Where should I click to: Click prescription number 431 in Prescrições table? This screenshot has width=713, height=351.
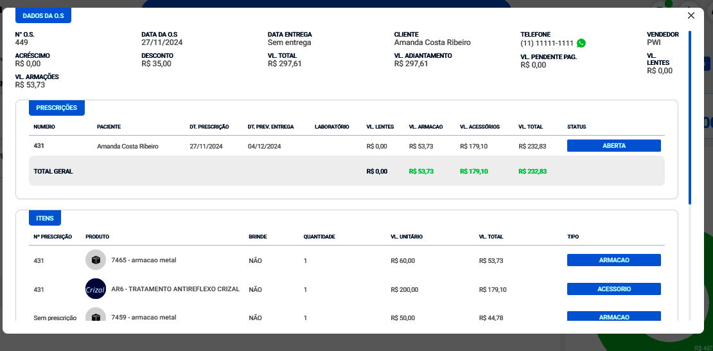click(x=39, y=146)
